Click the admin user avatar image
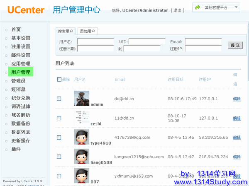The width and height of the screenshot is (249, 186). coord(82,99)
